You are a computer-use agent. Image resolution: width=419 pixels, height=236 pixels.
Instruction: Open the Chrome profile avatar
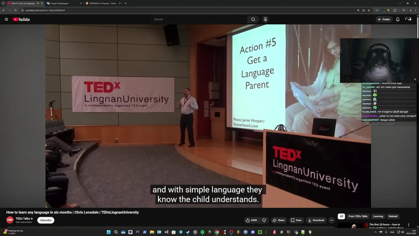coord(410,10)
